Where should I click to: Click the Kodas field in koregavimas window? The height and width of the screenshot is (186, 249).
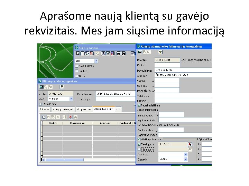coord(61,94)
